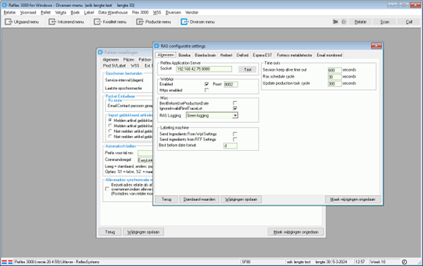Viewport: 423px width, 266px height.
Task: Click the Week 10 status bar entry
Action: [x=378, y=262]
